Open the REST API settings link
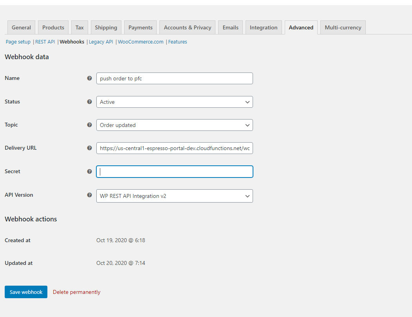 45,42
